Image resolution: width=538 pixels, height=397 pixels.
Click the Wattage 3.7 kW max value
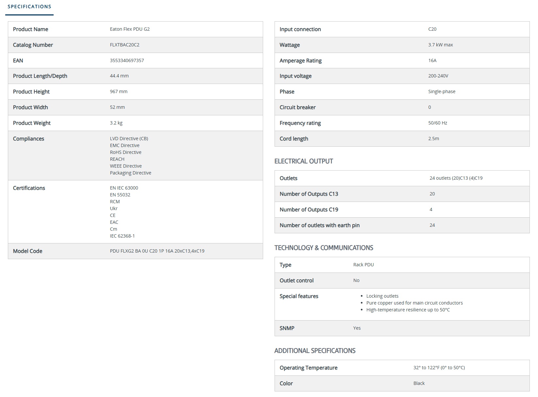441,45
